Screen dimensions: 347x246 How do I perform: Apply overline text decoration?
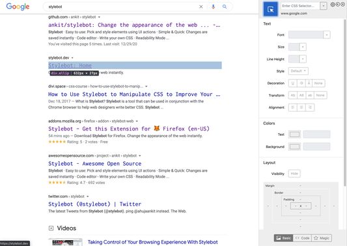[x=309, y=83]
